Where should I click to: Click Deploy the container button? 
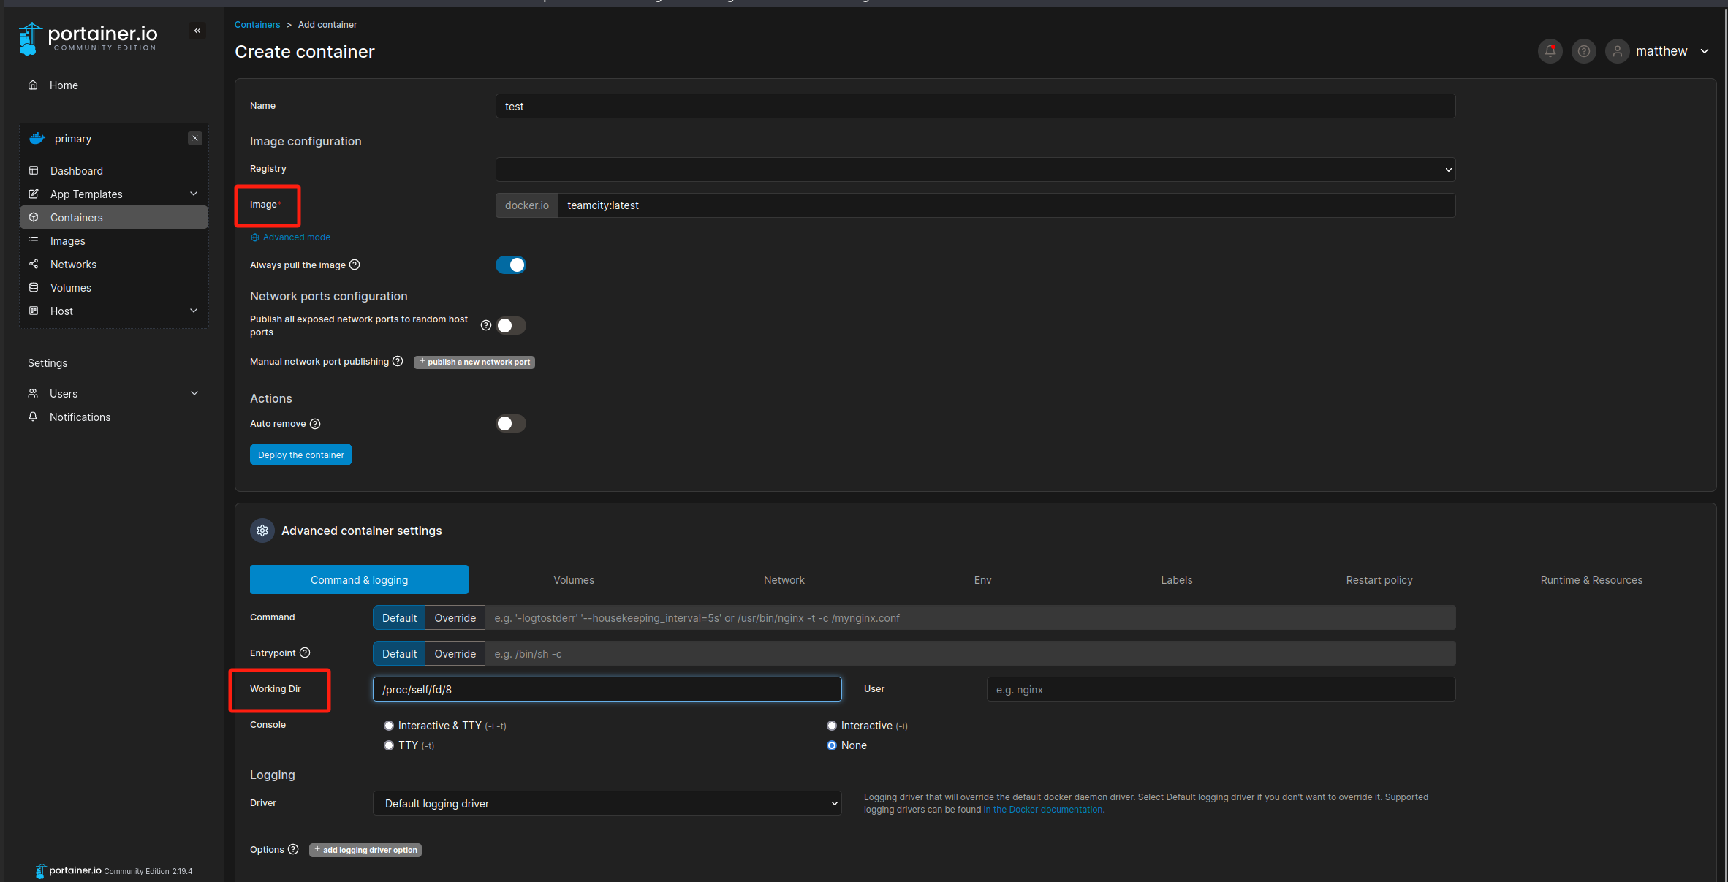300,455
